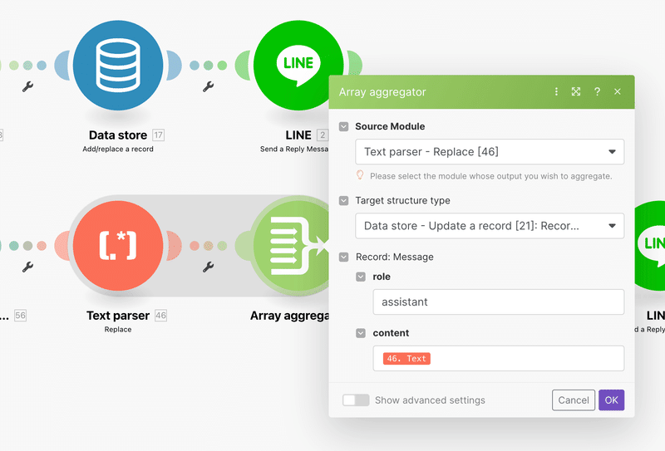Click the left connector of the Array aggregator module
This screenshot has width=665, height=451.
(243, 245)
